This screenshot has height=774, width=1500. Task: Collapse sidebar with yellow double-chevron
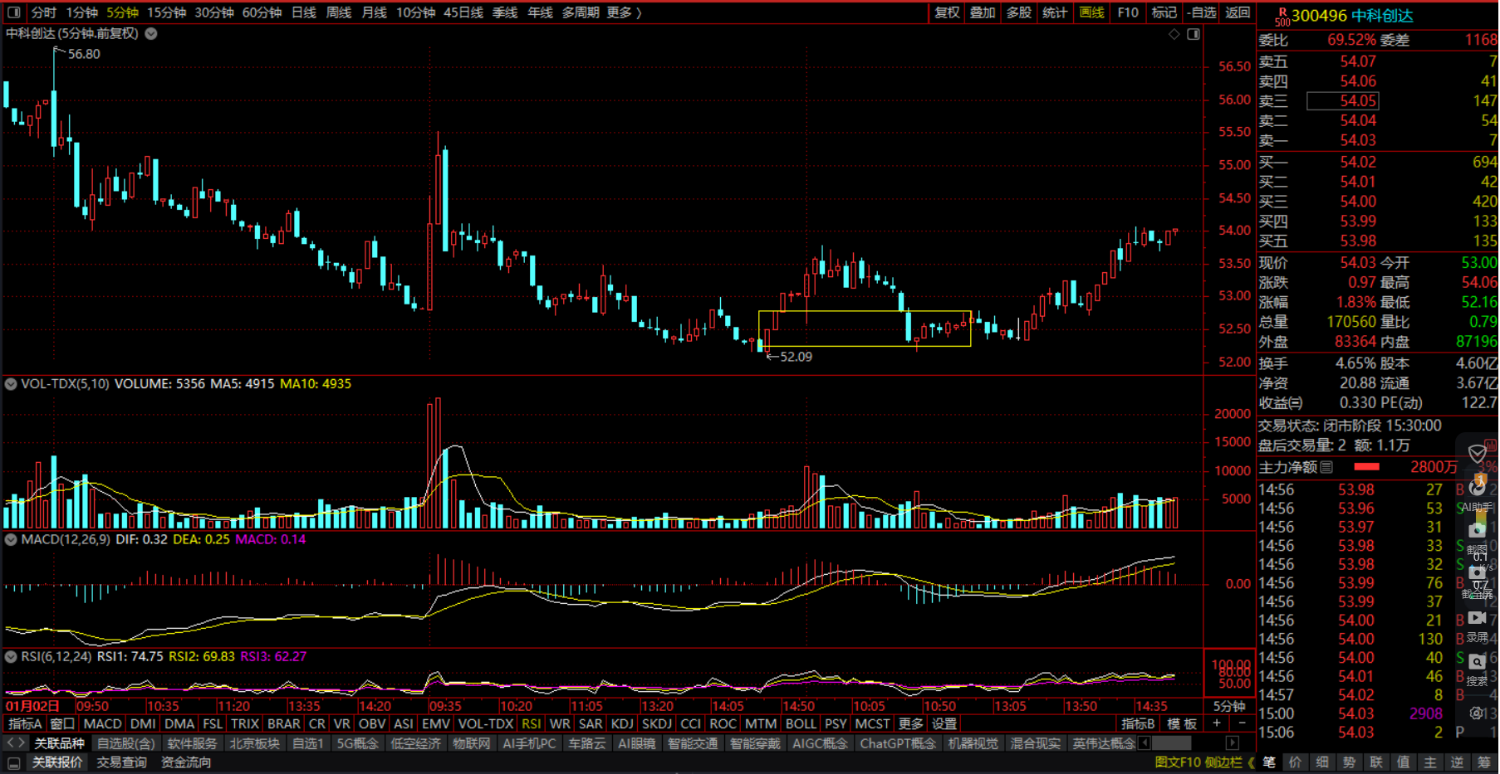coord(1251,762)
